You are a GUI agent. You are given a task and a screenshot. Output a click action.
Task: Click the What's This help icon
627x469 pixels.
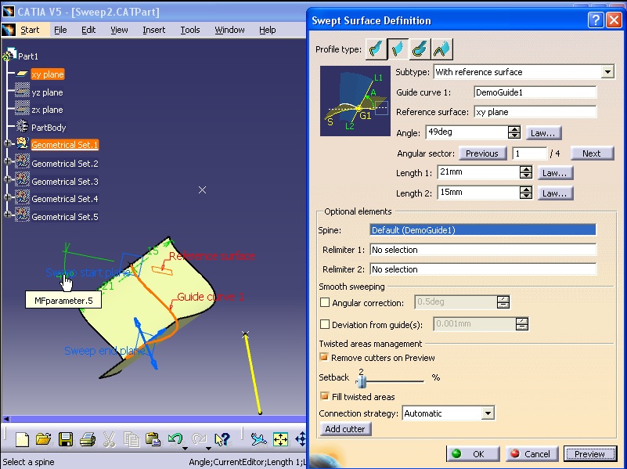pyautogui.click(x=223, y=440)
